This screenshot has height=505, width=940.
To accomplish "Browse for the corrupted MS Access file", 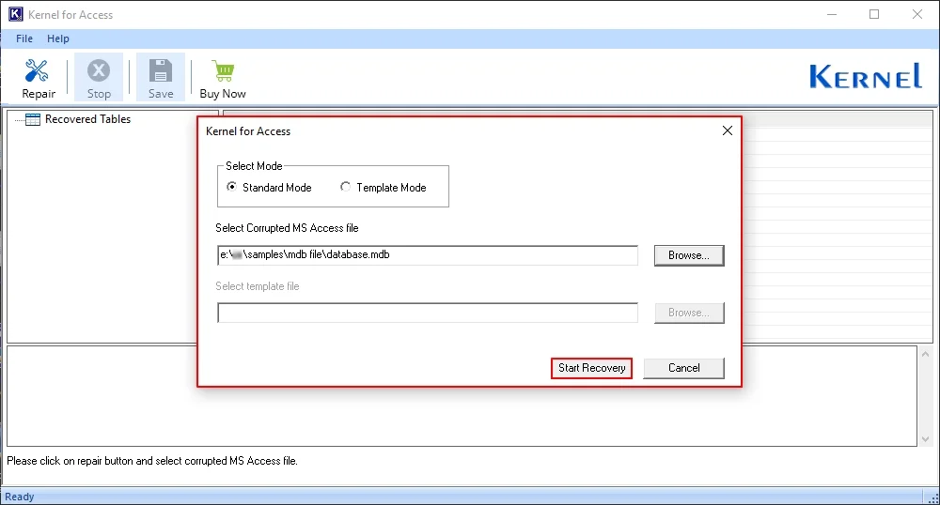I will (x=689, y=255).
